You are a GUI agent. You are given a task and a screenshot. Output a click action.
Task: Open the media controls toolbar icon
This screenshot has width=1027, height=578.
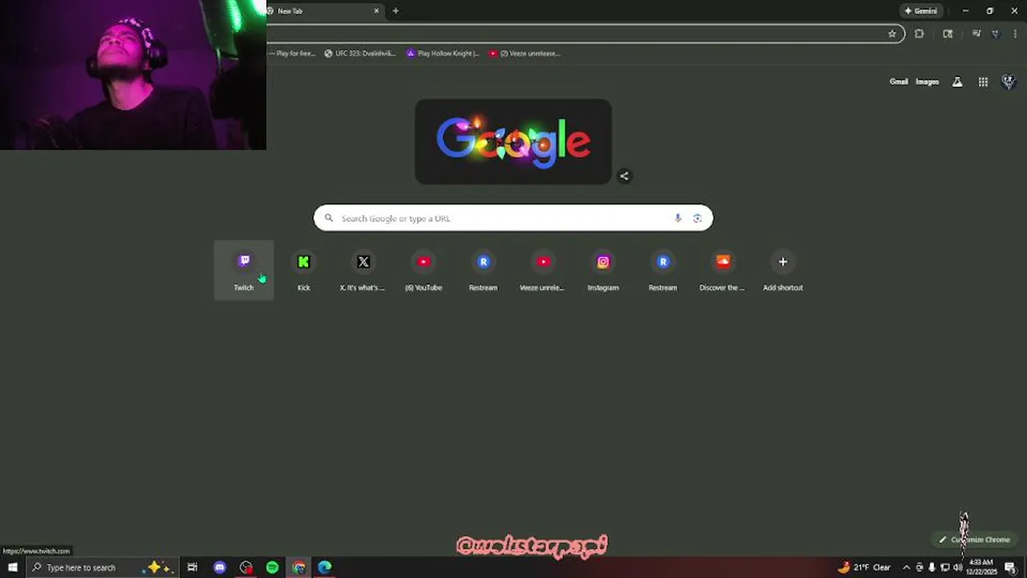point(976,34)
